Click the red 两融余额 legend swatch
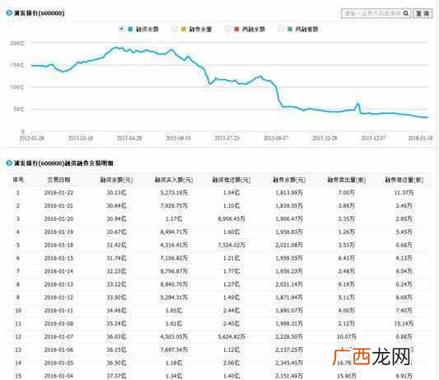Image resolution: width=439 pixels, height=380 pixels. pos(236,29)
